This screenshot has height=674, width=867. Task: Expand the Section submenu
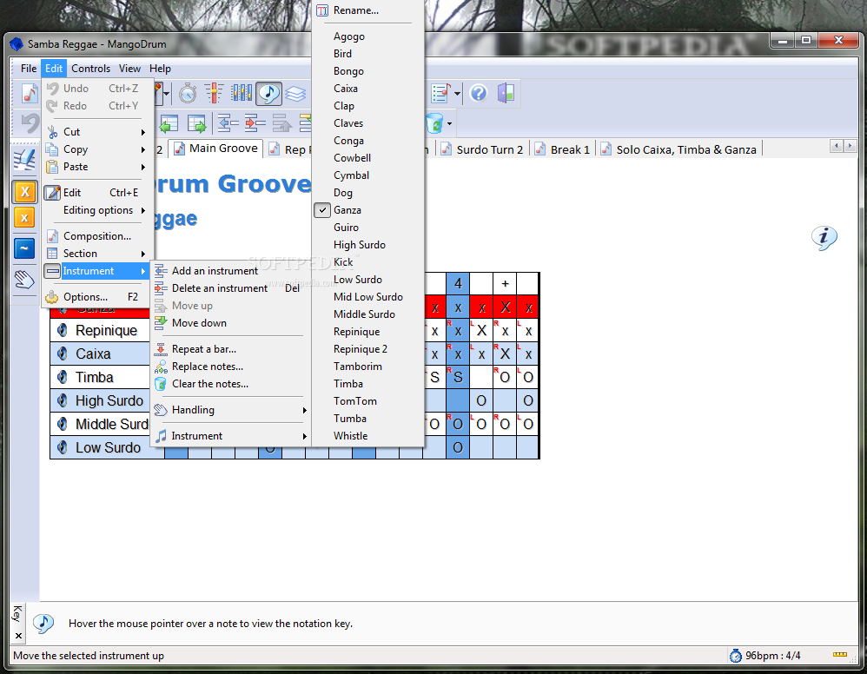coord(97,254)
